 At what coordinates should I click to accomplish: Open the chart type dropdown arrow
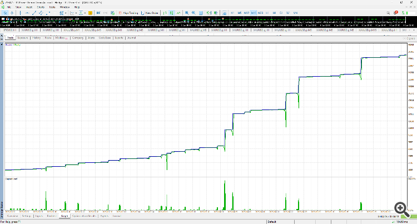(x=76, y=13)
